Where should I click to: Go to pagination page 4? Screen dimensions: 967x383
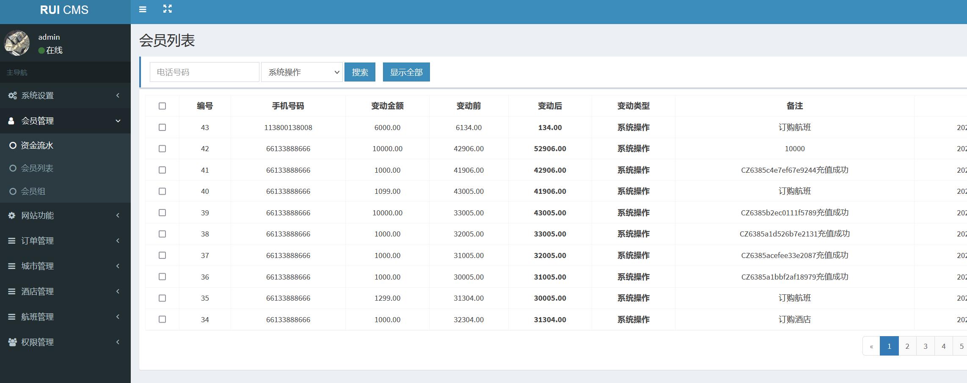click(x=944, y=346)
